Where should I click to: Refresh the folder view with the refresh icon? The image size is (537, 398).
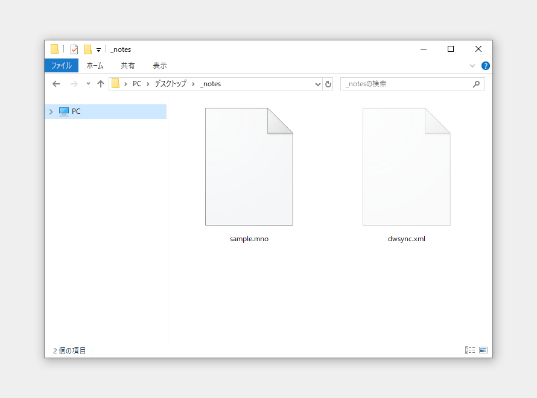pos(328,84)
